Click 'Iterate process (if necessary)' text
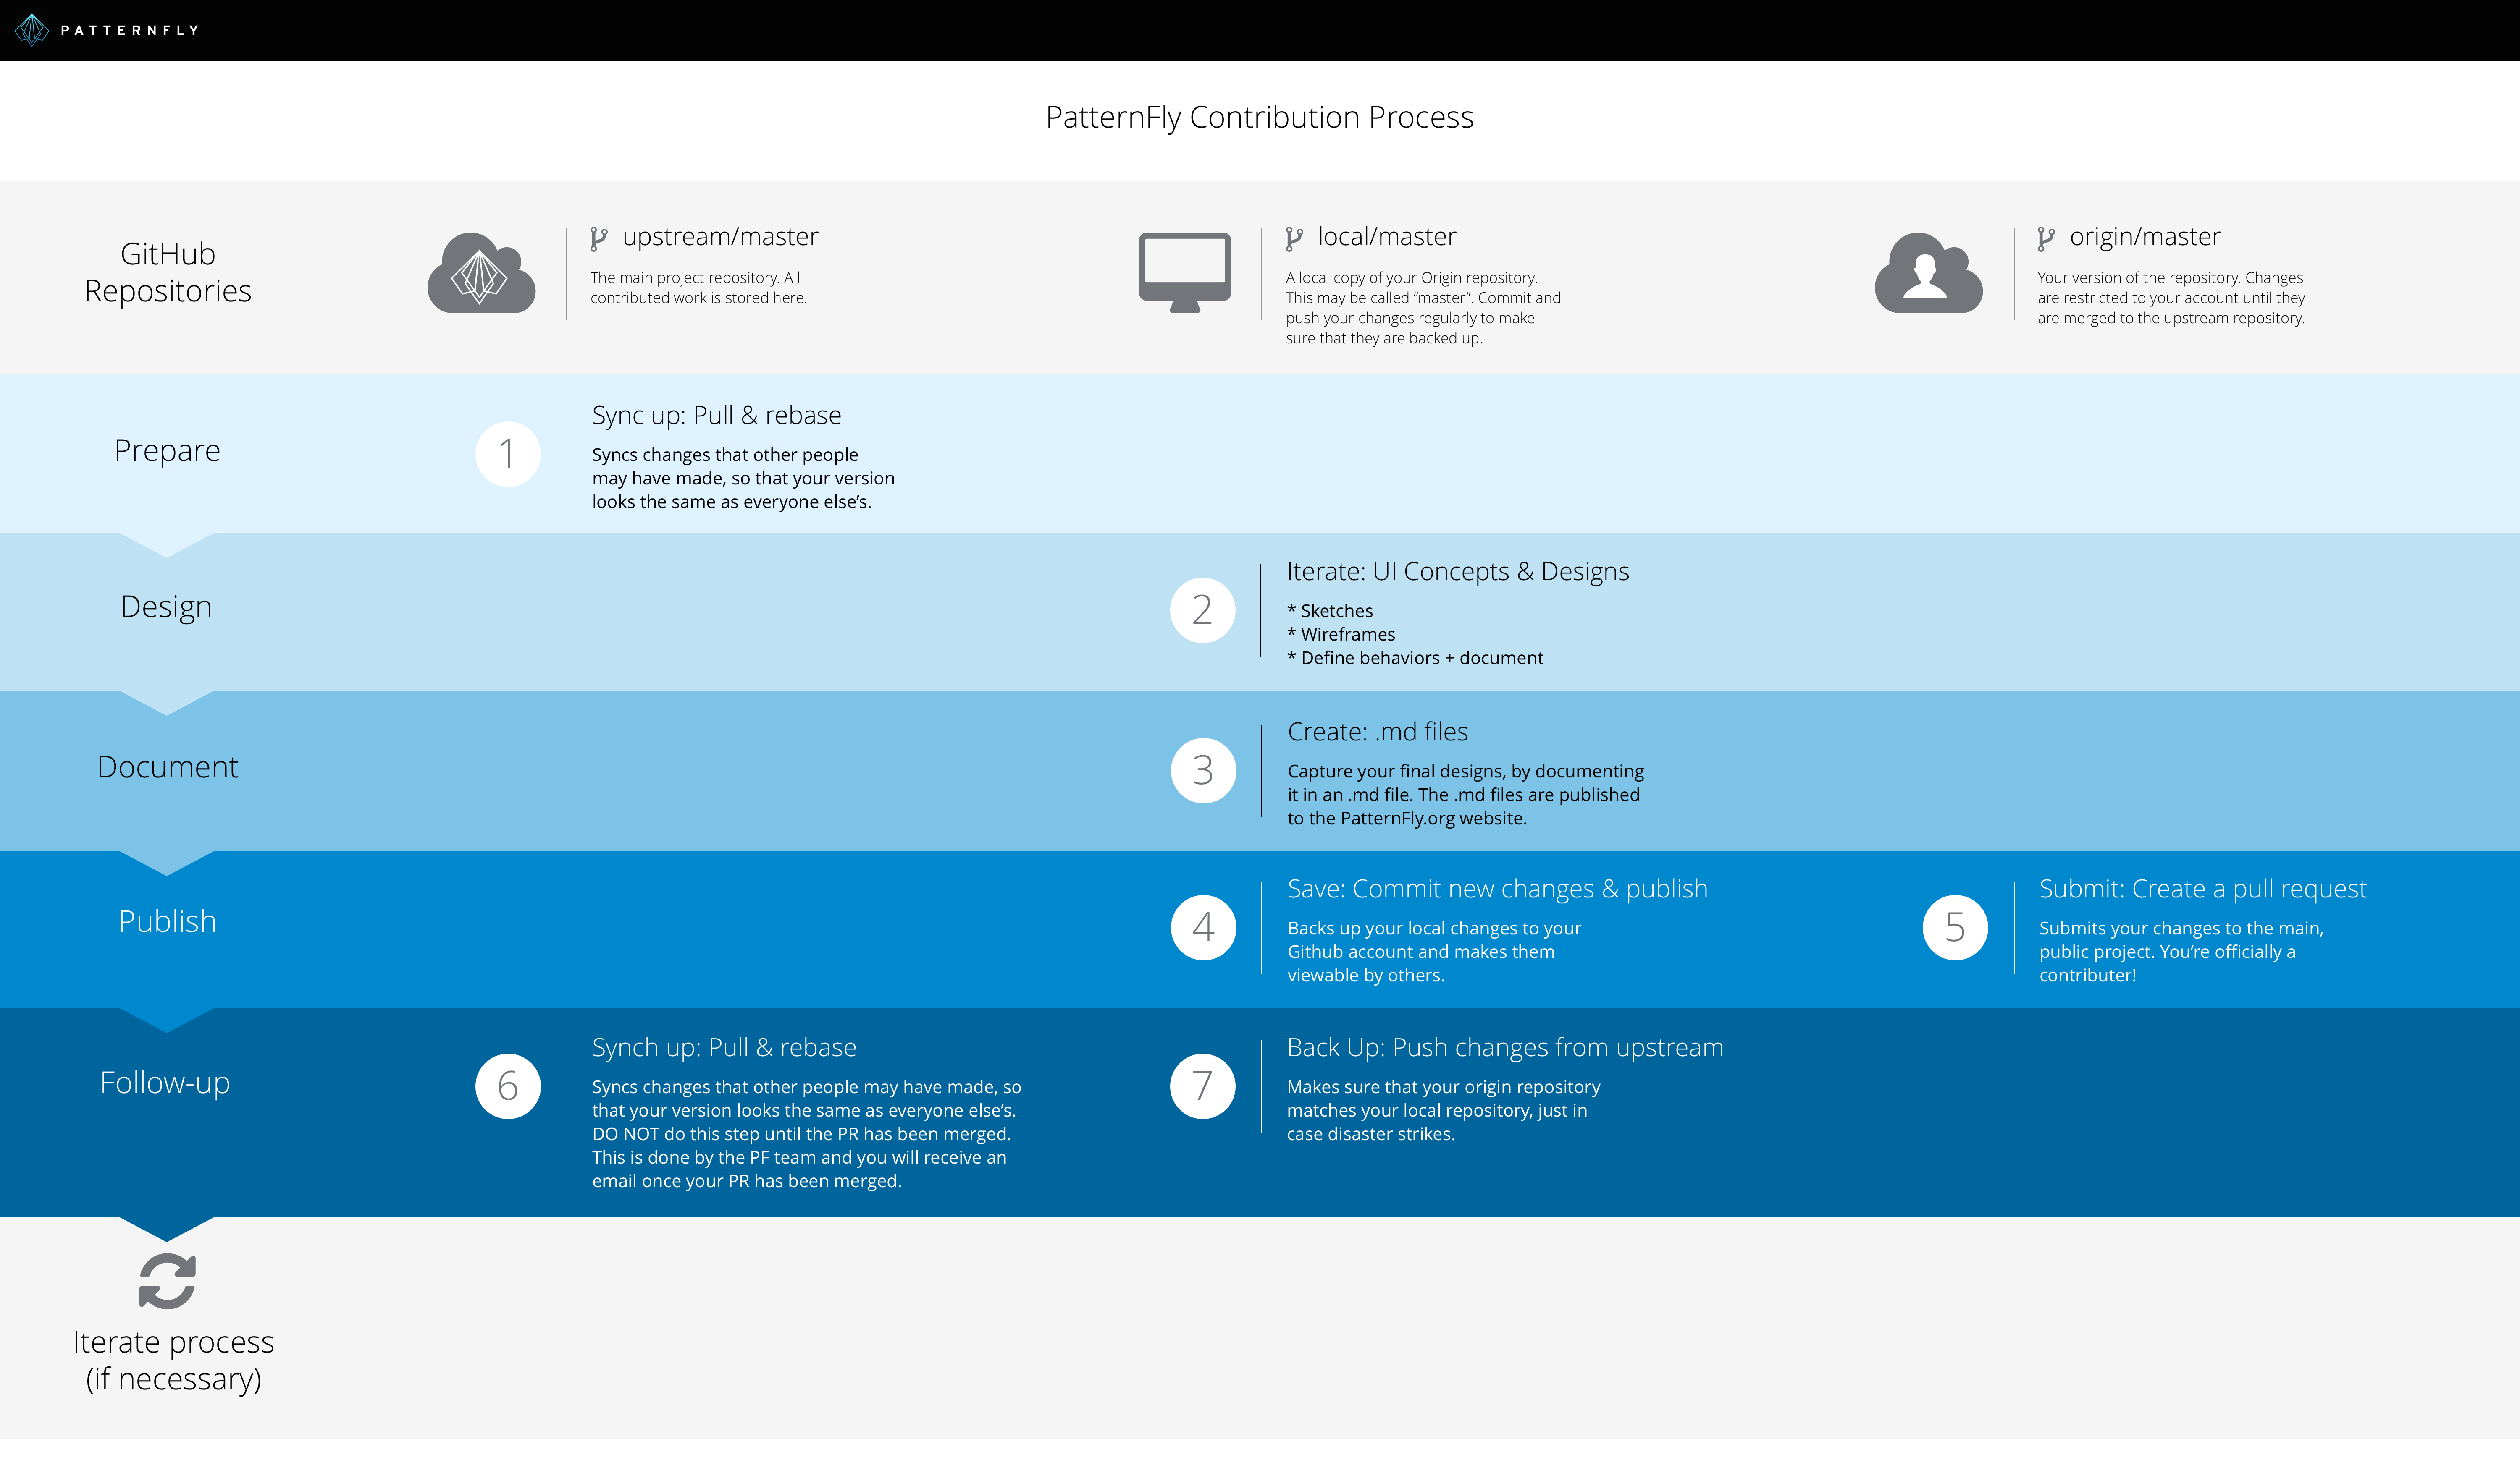This screenshot has height=1465, width=2520. (173, 1360)
